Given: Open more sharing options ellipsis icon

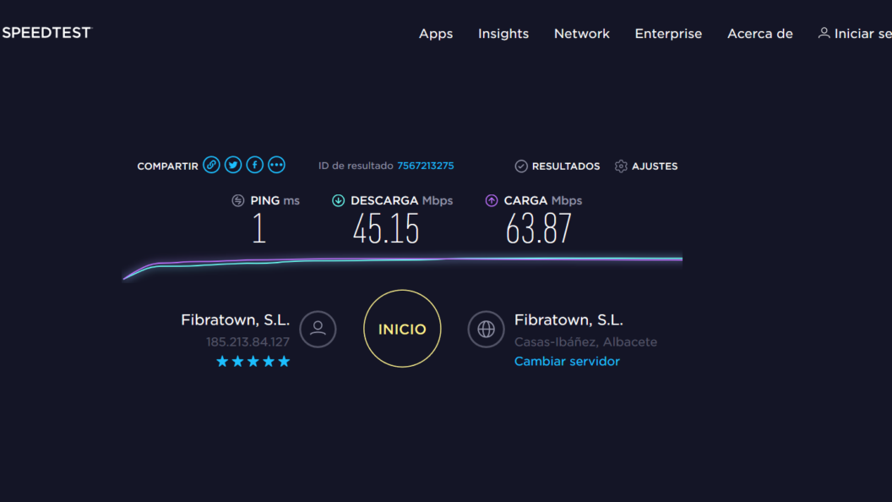Looking at the screenshot, I should 276,165.
